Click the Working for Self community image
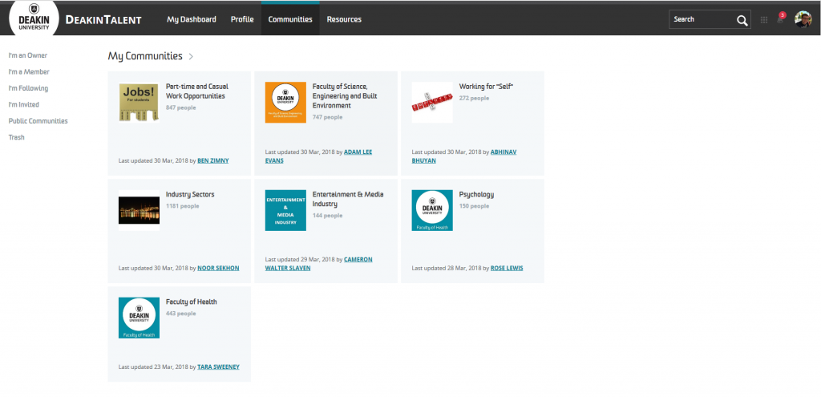This screenshot has width=821, height=397. [x=432, y=103]
